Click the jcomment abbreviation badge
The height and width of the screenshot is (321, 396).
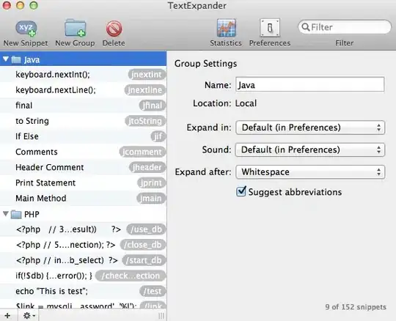[x=142, y=152]
